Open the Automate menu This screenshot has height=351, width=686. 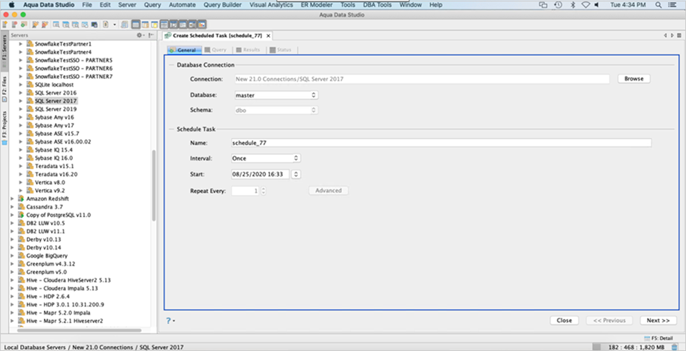(182, 5)
